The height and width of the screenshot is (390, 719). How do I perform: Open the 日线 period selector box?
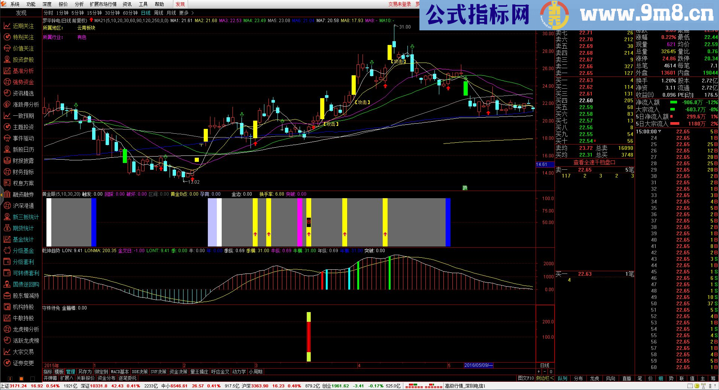(x=544, y=365)
